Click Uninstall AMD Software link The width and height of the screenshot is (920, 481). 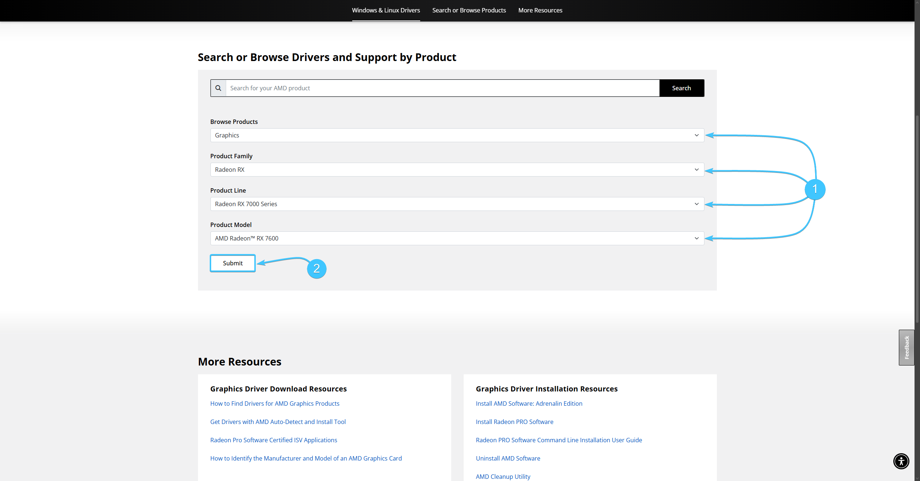[x=508, y=458]
